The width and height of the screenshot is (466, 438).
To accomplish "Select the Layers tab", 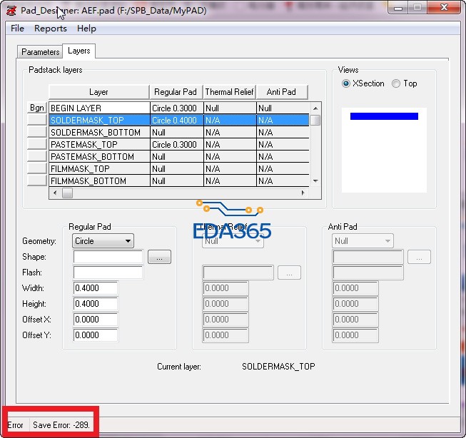I will pos(78,51).
